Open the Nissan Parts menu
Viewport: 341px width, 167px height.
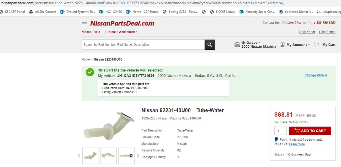coord(91,32)
